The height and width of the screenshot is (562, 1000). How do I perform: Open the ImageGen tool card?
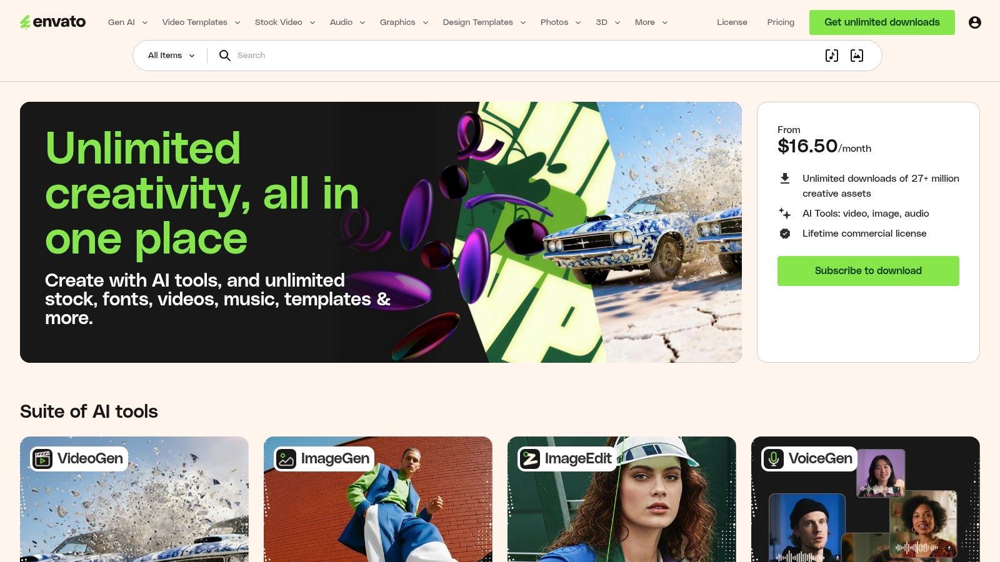pyautogui.click(x=378, y=499)
